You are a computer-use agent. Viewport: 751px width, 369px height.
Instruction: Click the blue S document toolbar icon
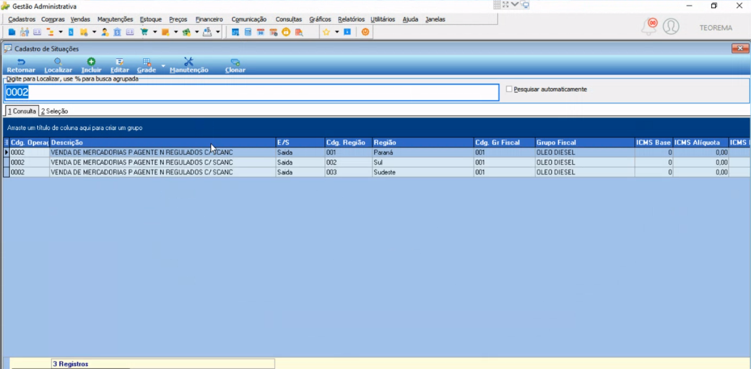coord(71,32)
